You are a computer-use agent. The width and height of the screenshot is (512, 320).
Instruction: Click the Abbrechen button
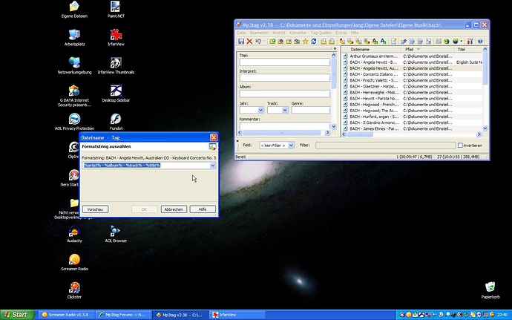[174, 209]
